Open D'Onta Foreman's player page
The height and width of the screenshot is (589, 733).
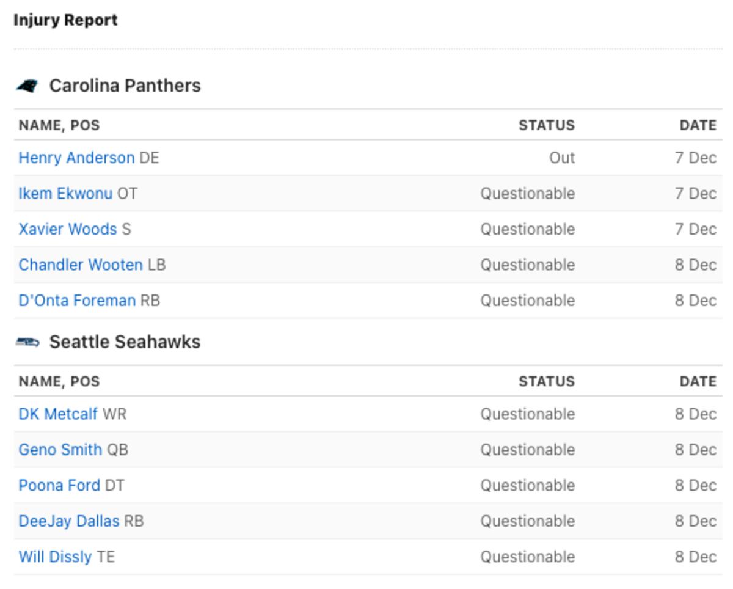pos(77,301)
